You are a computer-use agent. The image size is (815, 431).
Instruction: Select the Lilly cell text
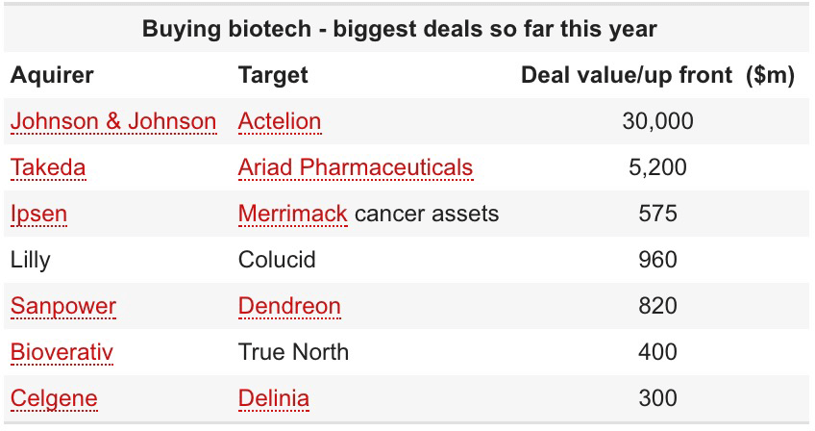click(x=30, y=260)
